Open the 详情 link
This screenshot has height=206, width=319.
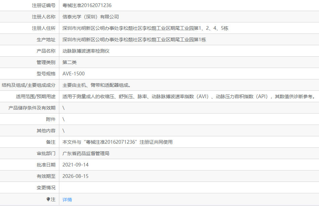click(x=67, y=200)
